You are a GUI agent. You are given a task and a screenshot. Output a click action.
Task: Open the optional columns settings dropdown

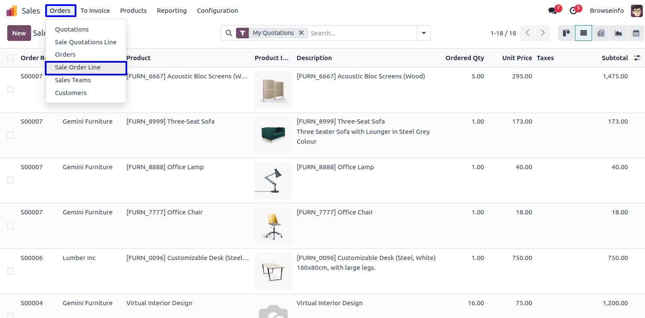(x=637, y=58)
